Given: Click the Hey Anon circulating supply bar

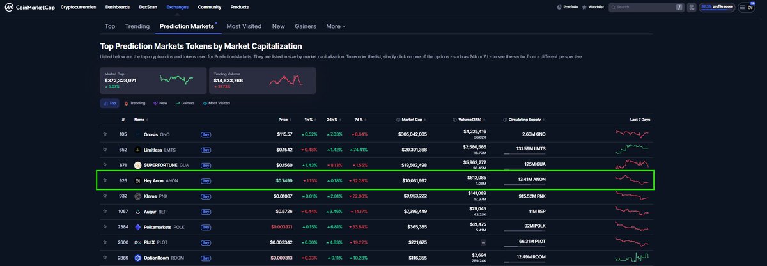Looking at the screenshot, I should click(x=525, y=184).
